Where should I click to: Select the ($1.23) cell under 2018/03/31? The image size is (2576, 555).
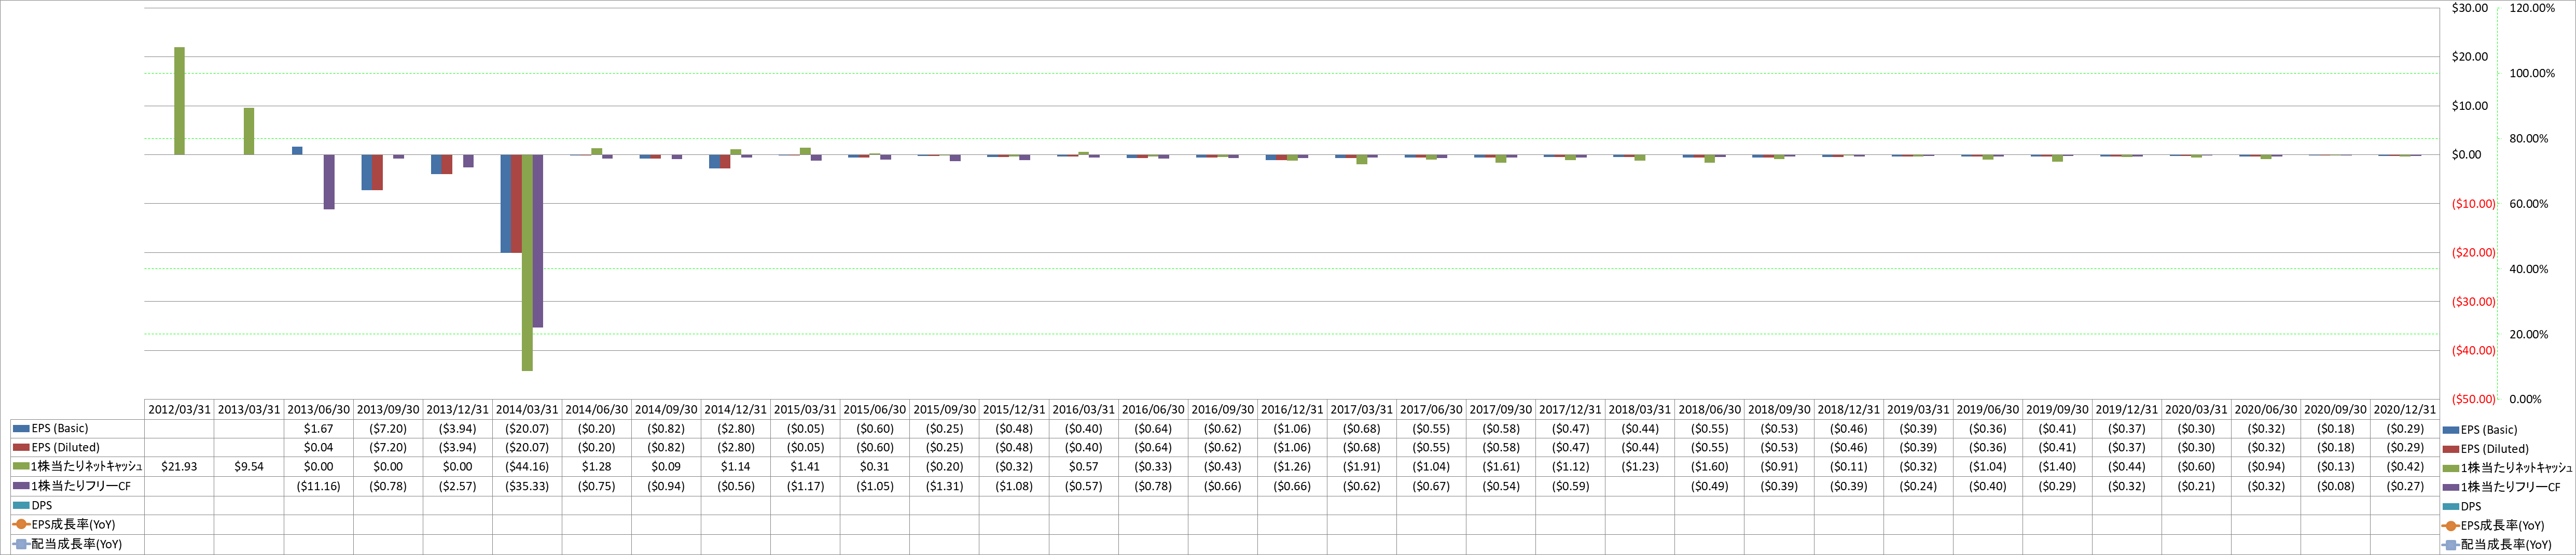[1640, 466]
